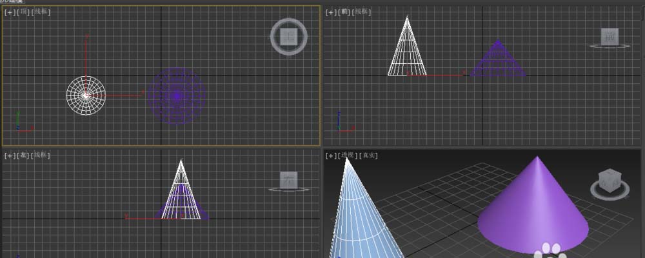Open the [+] menu in the Top viewport
The height and width of the screenshot is (258, 645).
coord(9,12)
